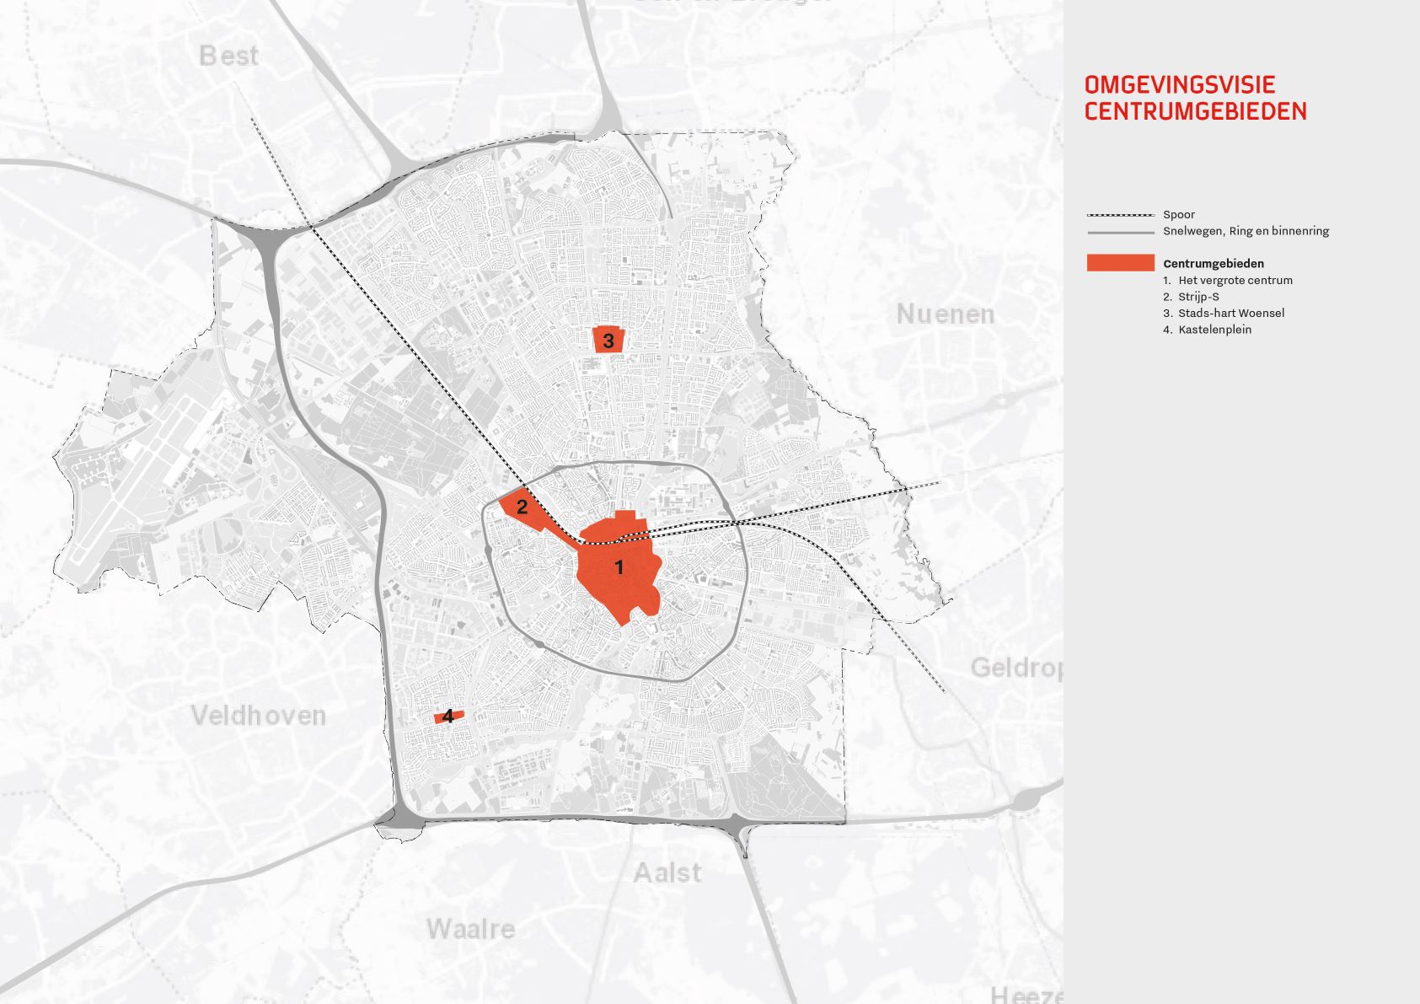Click the dashed Spoor line symbol in legend

1120,215
